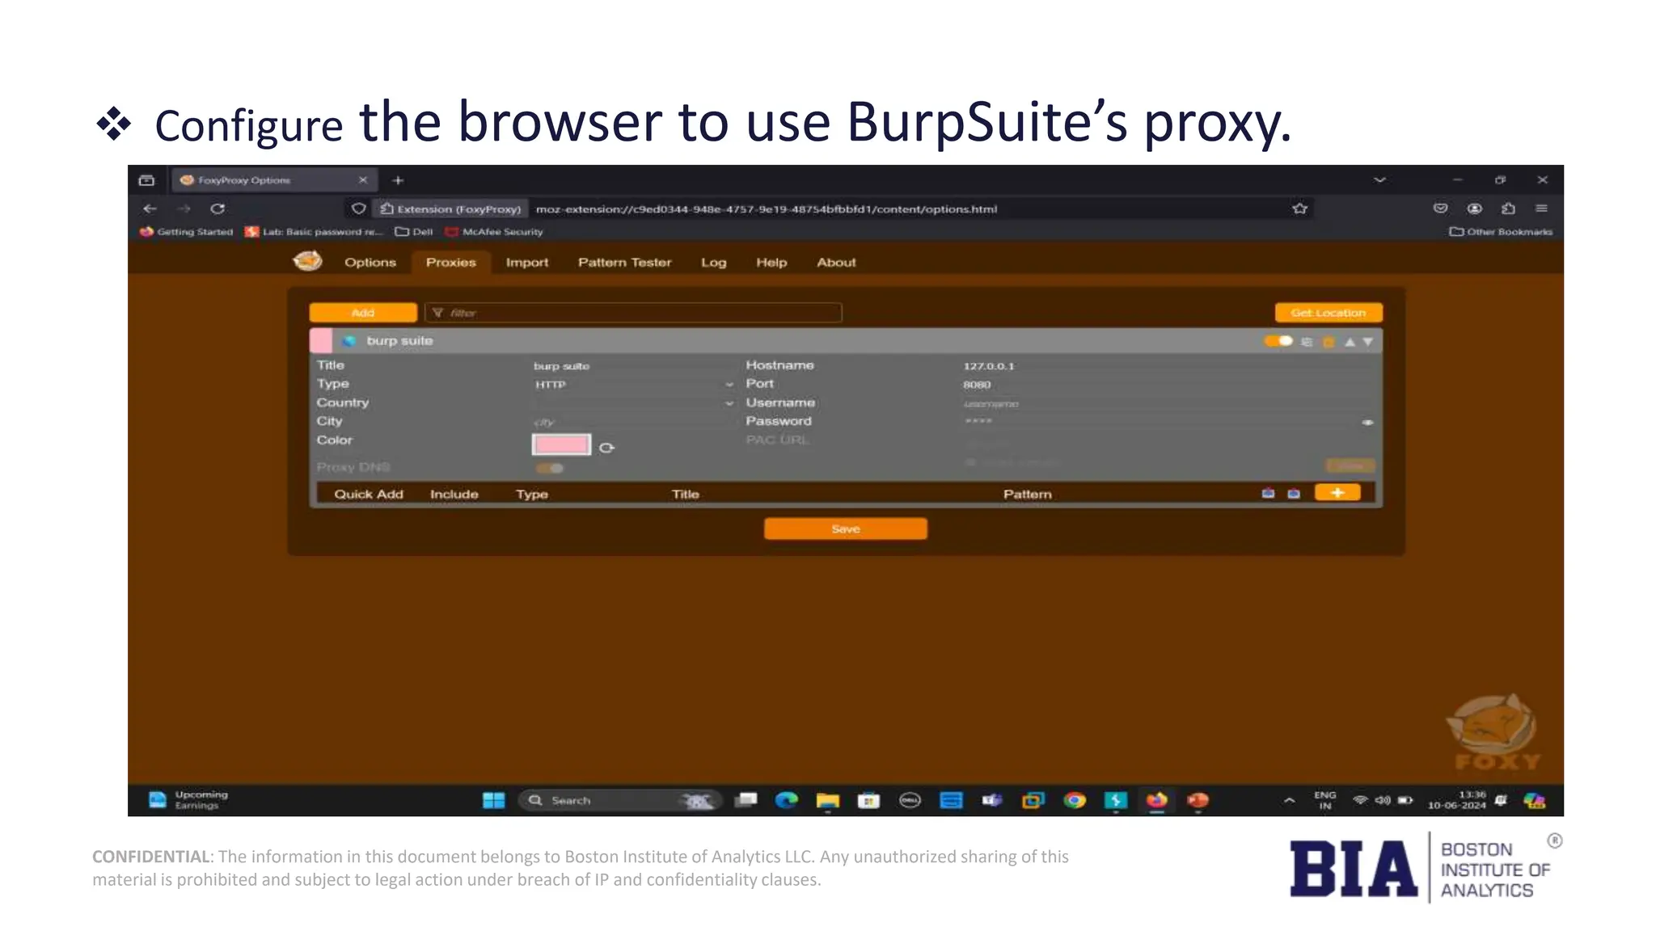This screenshot has width=1656, height=931.
Task: Open the Firefox application menu
Action: pos(1541,209)
